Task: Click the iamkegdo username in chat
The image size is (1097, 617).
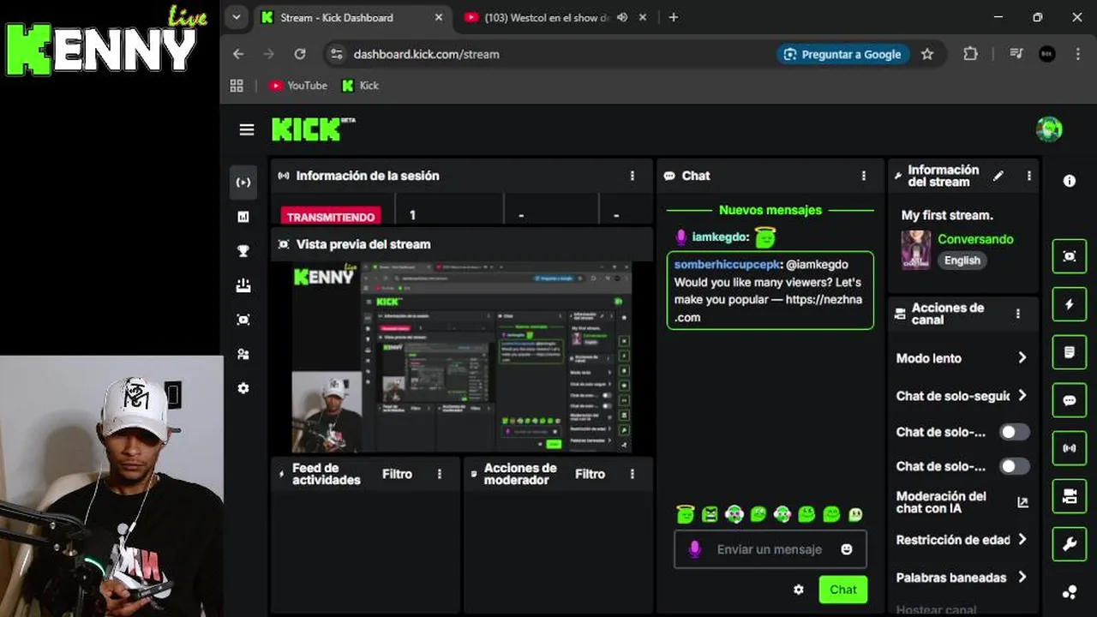Action: tap(720, 237)
